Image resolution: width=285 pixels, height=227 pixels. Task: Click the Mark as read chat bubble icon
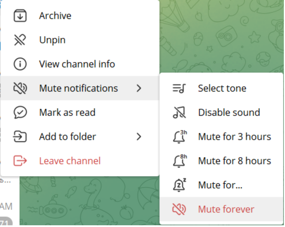click(20, 112)
